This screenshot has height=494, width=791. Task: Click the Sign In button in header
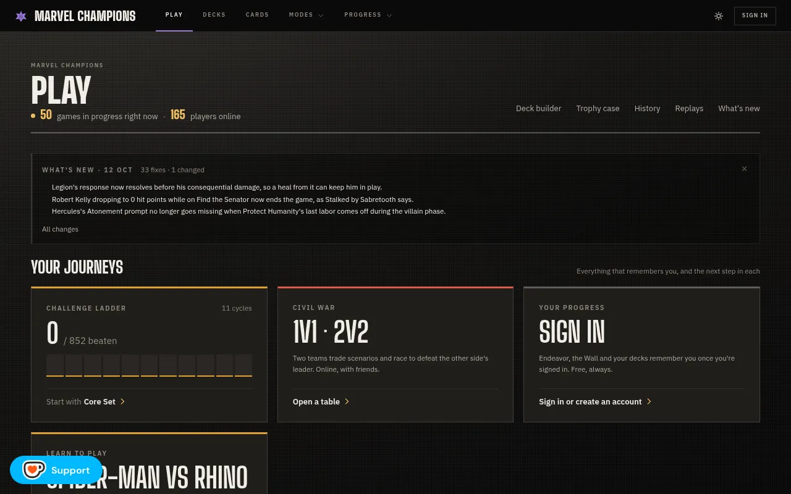tap(755, 15)
